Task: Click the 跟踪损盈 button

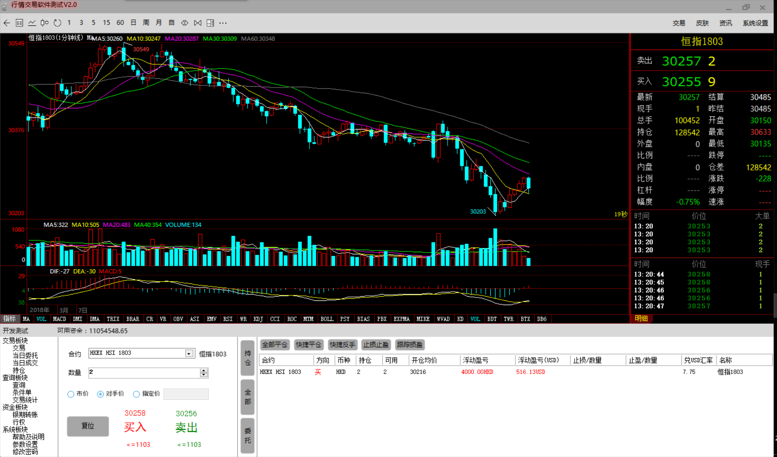Action: [x=409, y=345]
